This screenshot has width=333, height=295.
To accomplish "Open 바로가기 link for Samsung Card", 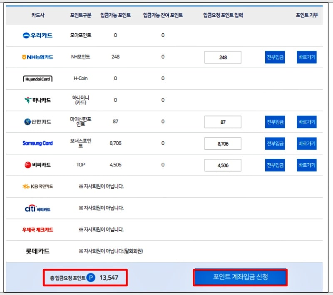I will point(306,143).
